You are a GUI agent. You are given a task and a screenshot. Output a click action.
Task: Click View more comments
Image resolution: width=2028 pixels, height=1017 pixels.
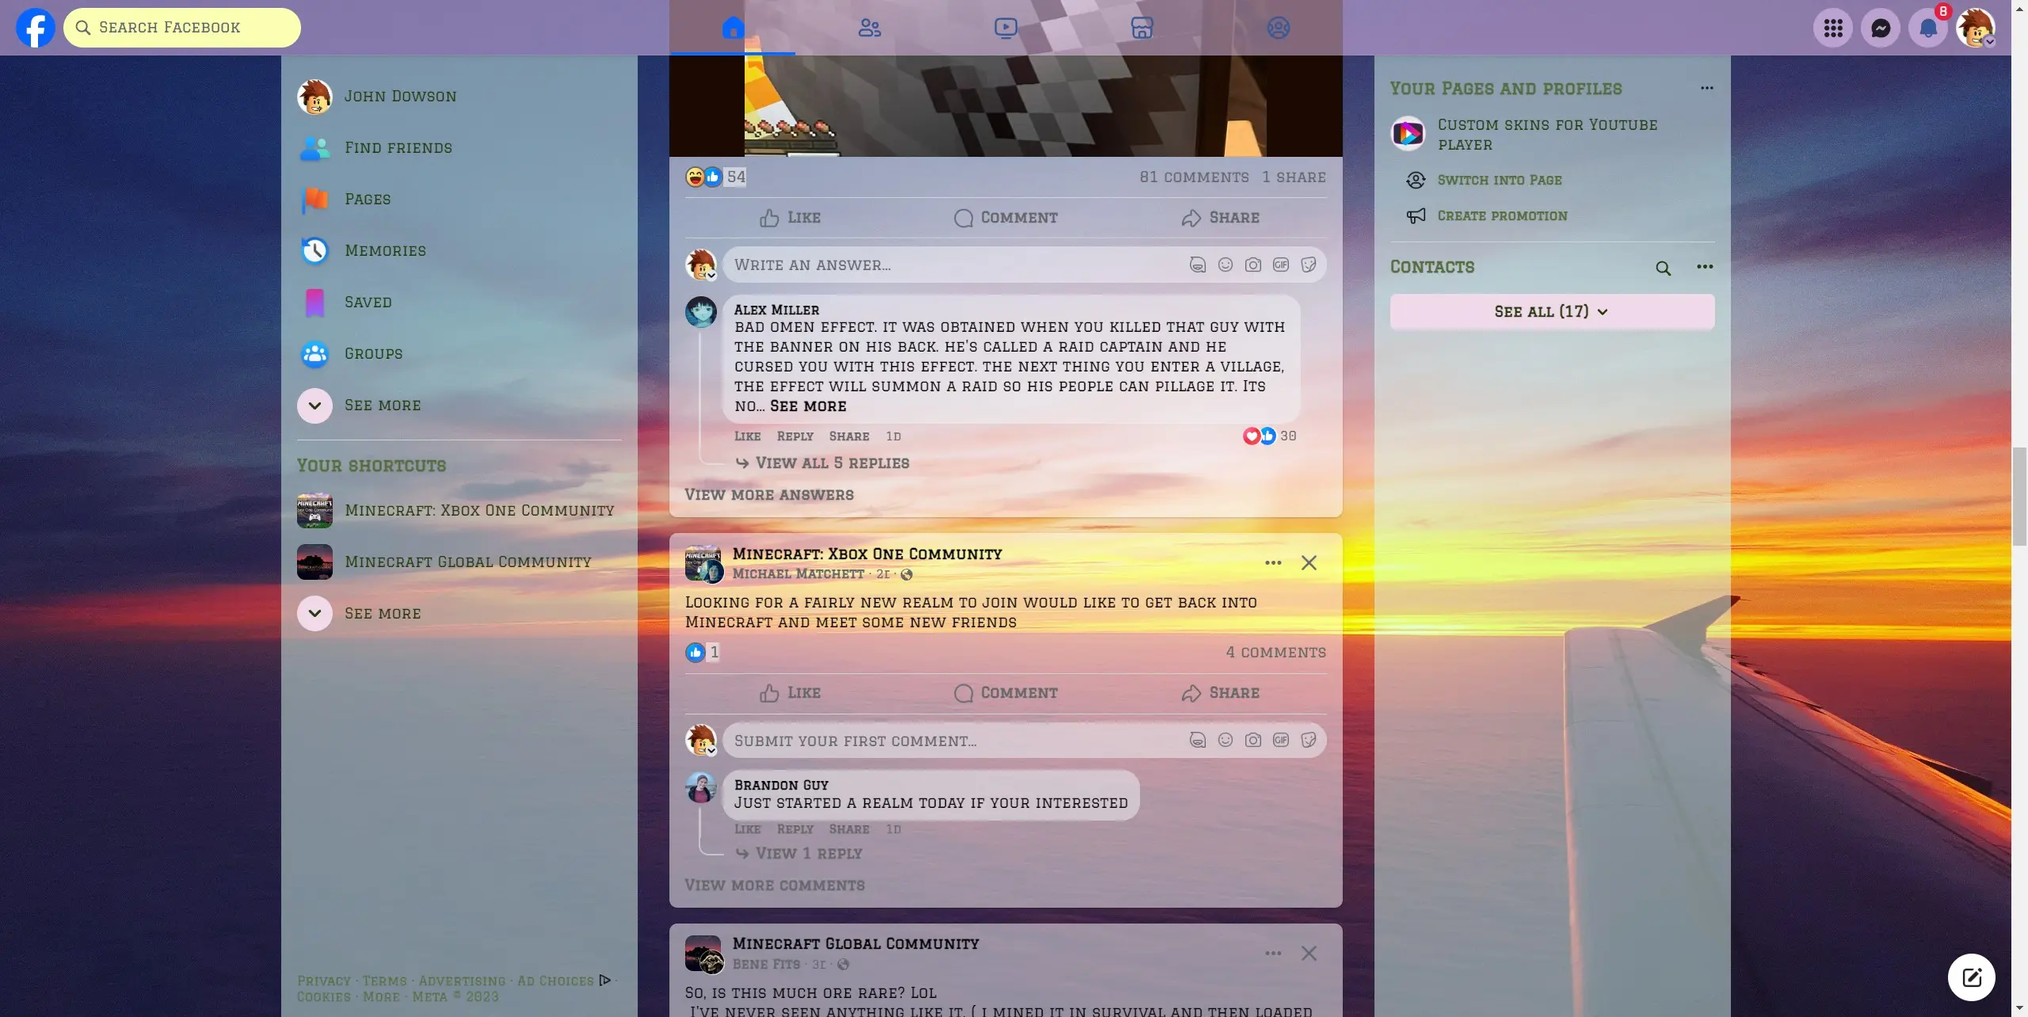pos(775,886)
